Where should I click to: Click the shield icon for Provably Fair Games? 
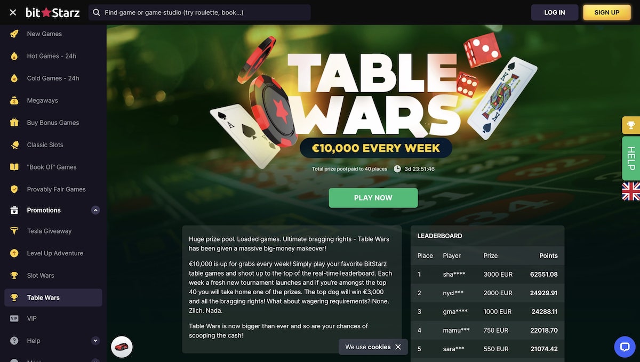[14, 189]
